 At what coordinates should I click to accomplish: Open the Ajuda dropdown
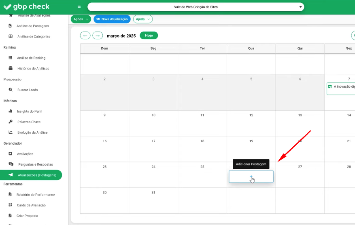143,19
